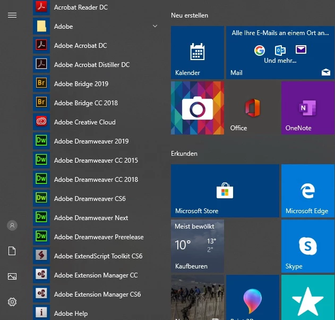
Task: Open Adobe Creative Cloud icon
Action: [x=41, y=122]
